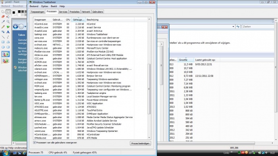Choose the Brush tool in Paint
The height and width of the screenshot is (156, 278).
[8, 27]
